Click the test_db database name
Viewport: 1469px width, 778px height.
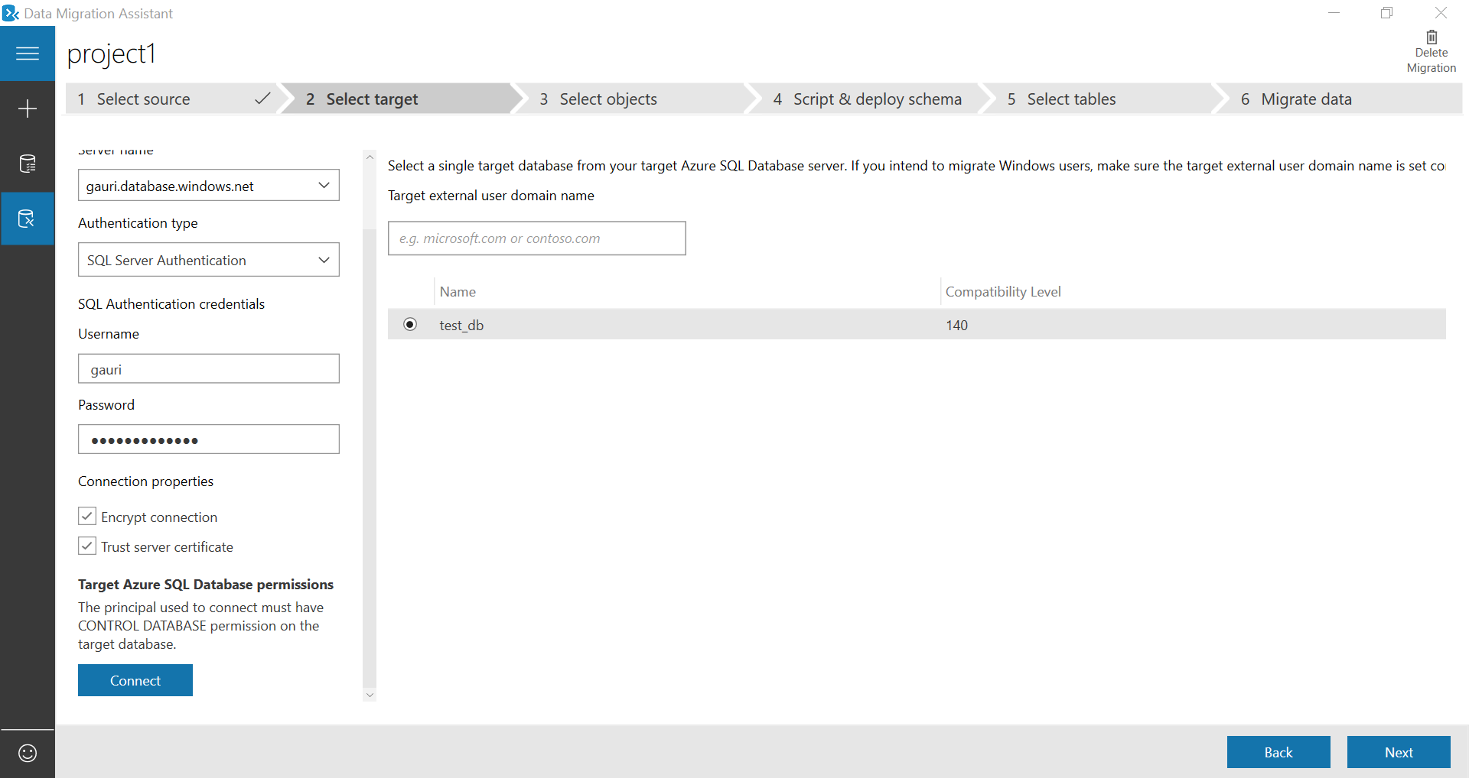pyautogui.click(x=461, y=325)
